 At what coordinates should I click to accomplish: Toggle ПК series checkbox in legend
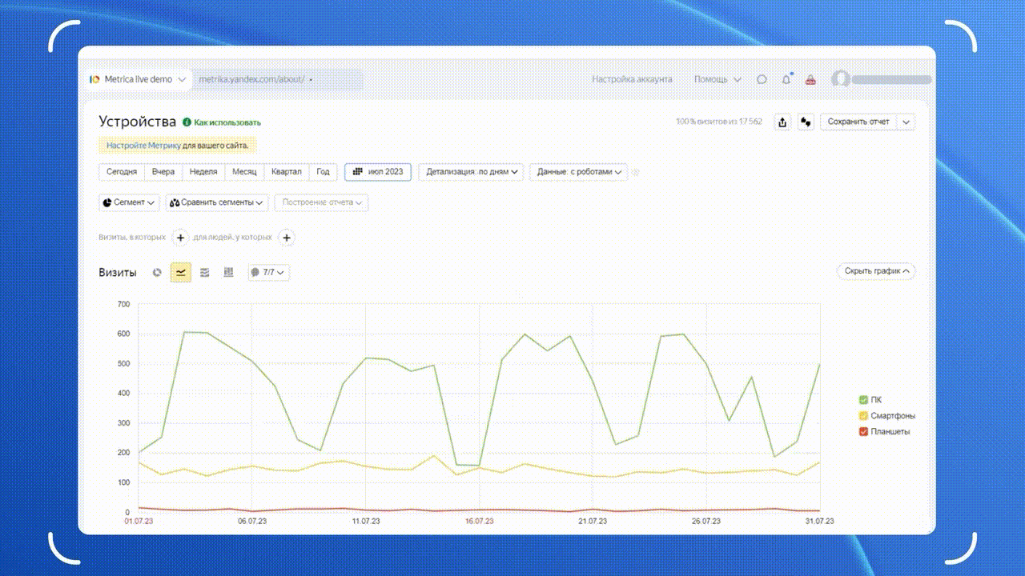tap(863, 400)
